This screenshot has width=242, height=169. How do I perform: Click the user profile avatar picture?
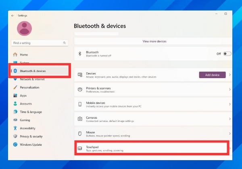point(25,28)
